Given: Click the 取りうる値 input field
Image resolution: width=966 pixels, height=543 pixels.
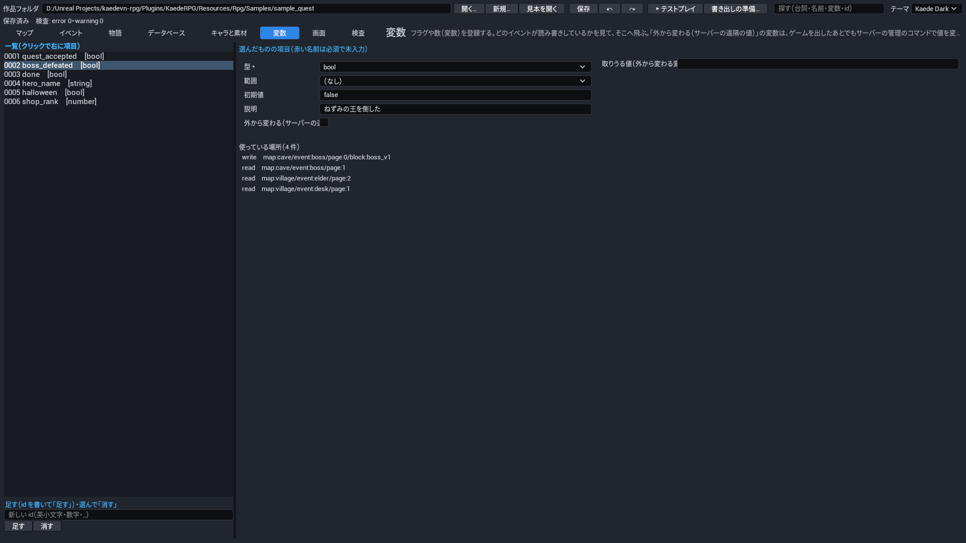Looking at the screenshot, I should 818,64.
